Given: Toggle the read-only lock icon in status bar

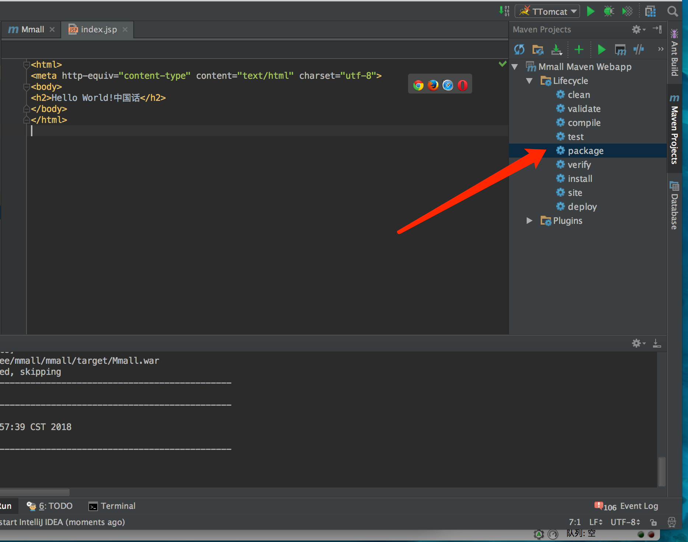Looking at the screenshot, I should [x=653, y=522].
